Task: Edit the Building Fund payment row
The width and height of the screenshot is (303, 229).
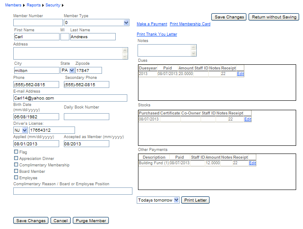Action: point(252,163)
